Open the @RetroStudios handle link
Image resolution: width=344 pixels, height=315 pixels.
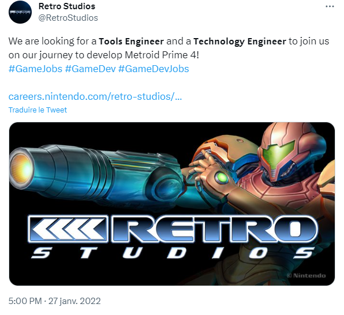click(x=68, y=18)
